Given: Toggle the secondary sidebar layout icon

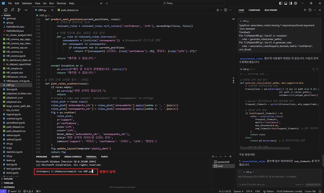Looking at the screenshot, I should pyautogui.click(x=291, y=3).
